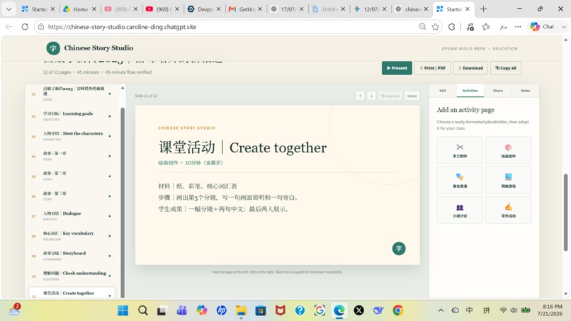The image size is (571, 321).
Task: Open Windows Start menu
Action: pyautogui.click(x=123, y=310)
